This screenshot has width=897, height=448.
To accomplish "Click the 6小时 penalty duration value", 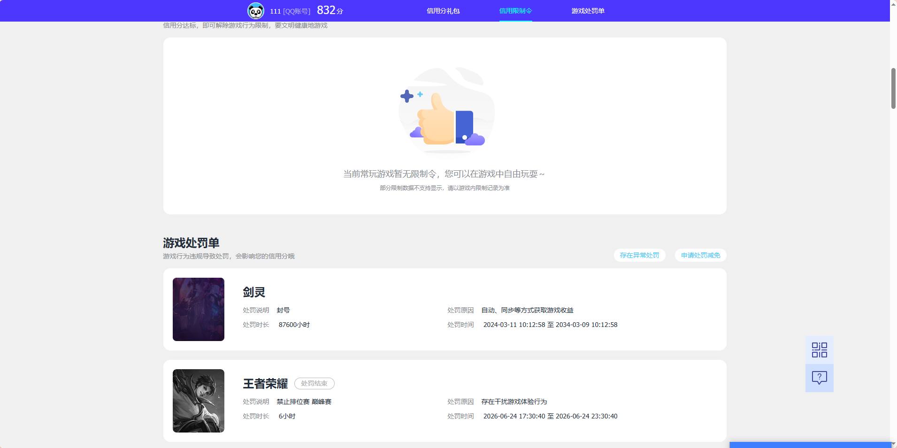I will [287, 416].
